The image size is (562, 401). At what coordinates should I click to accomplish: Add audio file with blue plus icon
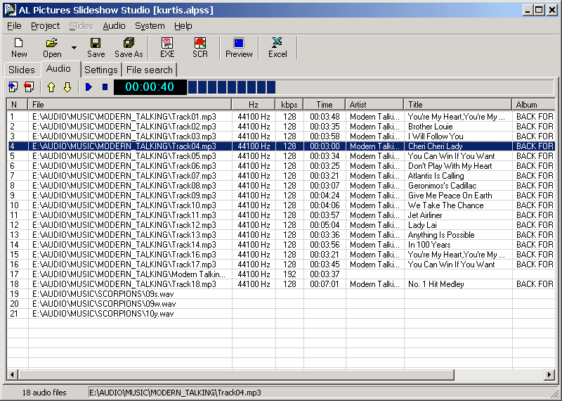(x=13, y=87)
